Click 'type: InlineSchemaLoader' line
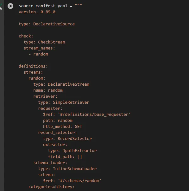This screenshot has width=189, height=191. coord(67,169)
